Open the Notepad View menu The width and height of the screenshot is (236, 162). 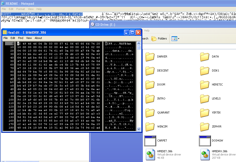click(x=31, y=9)
